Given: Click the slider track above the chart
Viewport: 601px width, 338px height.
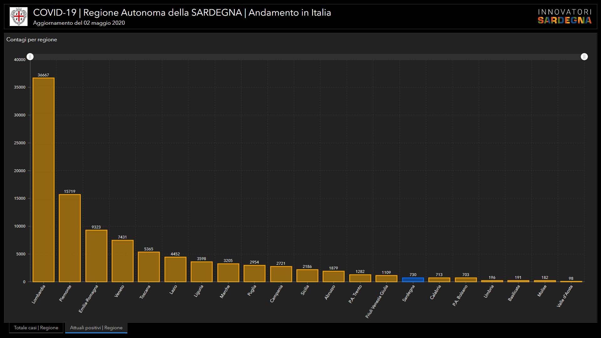Looking at the screenshot, I should pyautogui.click(x=307, y=57).
